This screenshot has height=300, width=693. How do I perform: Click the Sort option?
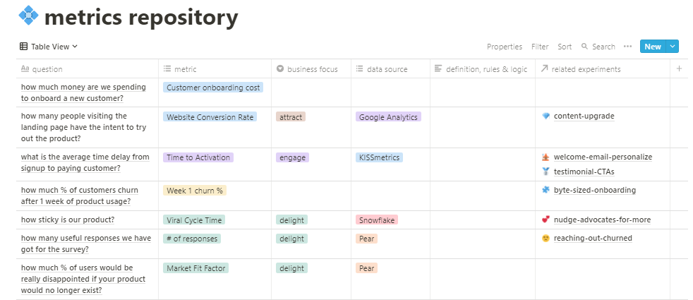[x=565, y=47]
